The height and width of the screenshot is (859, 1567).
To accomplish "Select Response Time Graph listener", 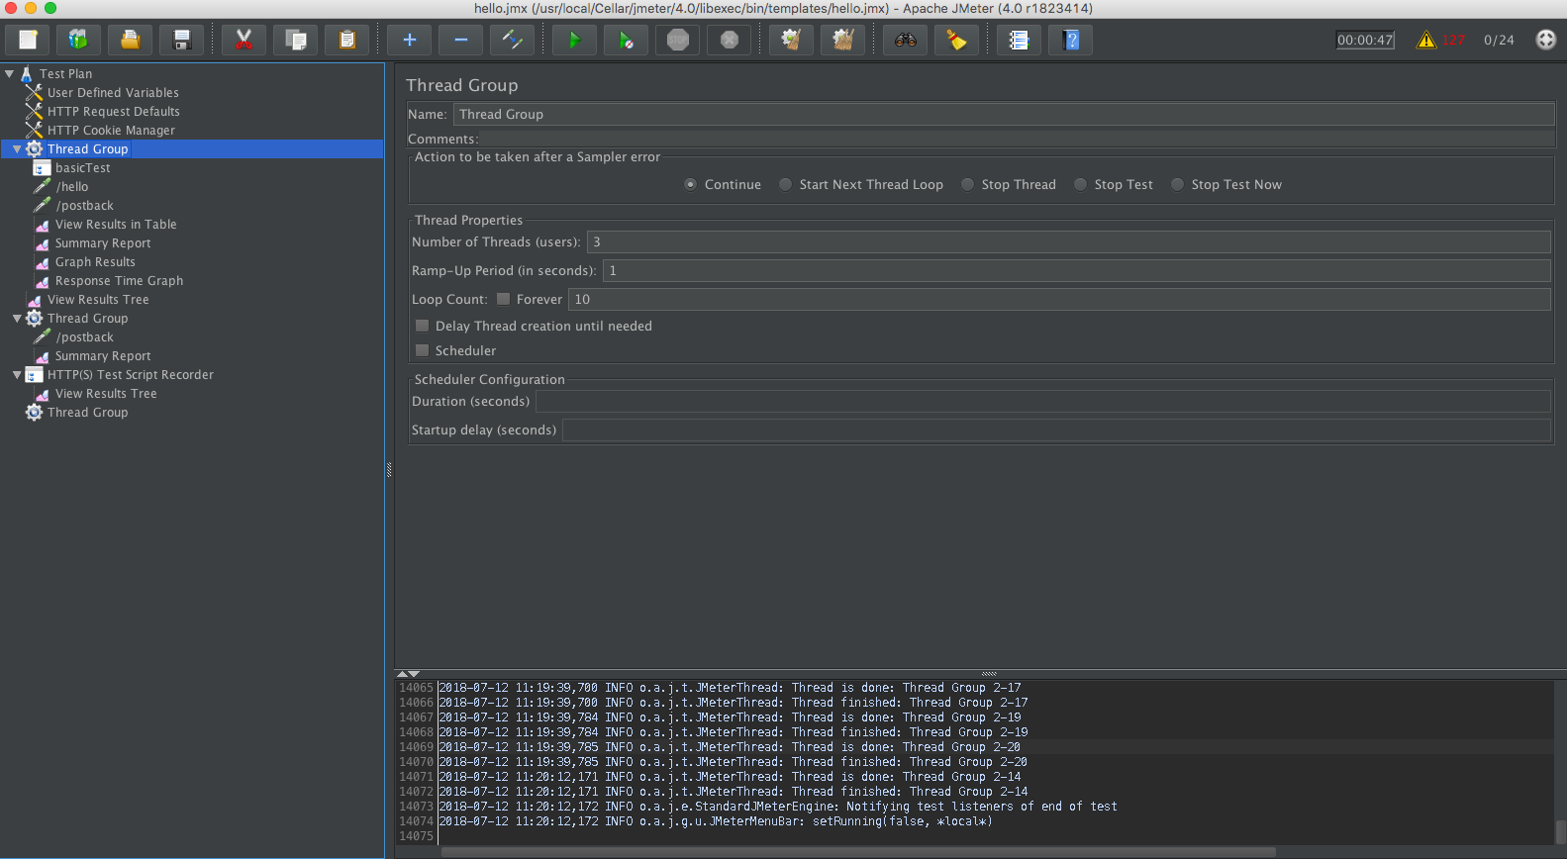I will point(119,280).
